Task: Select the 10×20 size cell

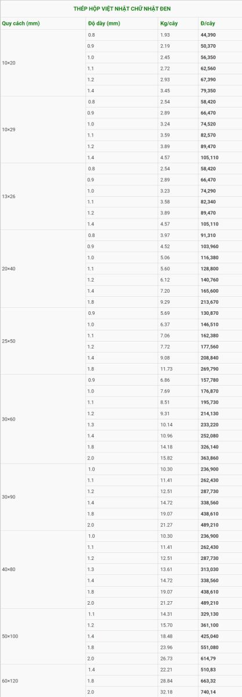Action: (43, 63)
